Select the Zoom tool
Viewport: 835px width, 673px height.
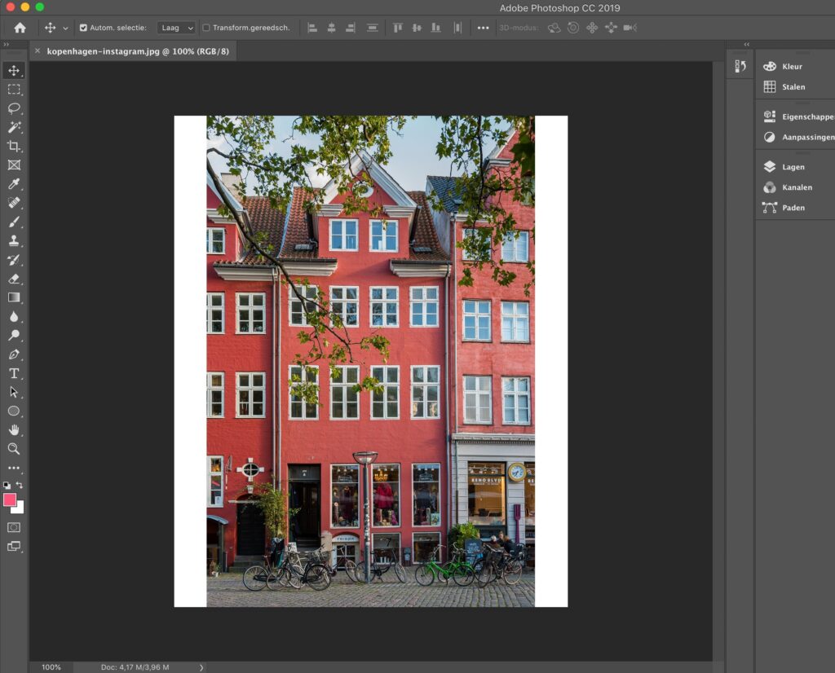pyautogui.click(x=13, y=449)
